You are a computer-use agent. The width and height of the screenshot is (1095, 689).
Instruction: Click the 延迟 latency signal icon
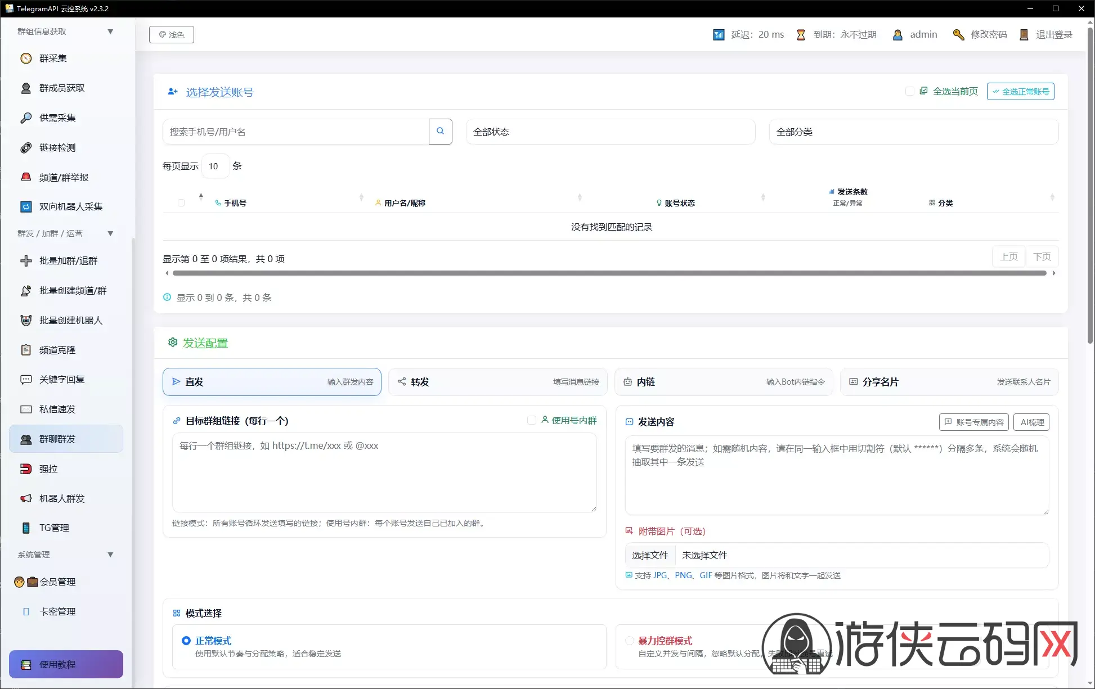tap(719, 35)
